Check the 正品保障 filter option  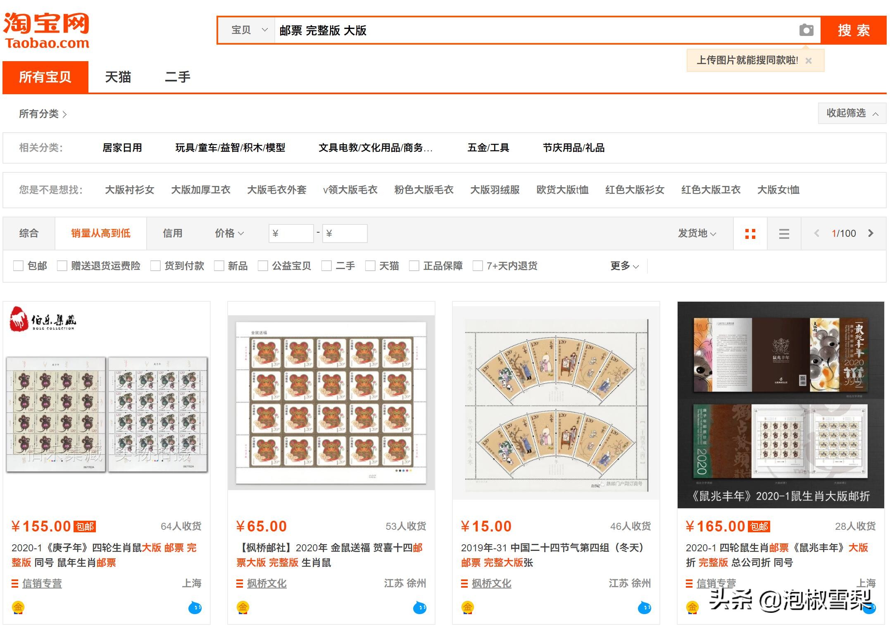click(414, 266)
